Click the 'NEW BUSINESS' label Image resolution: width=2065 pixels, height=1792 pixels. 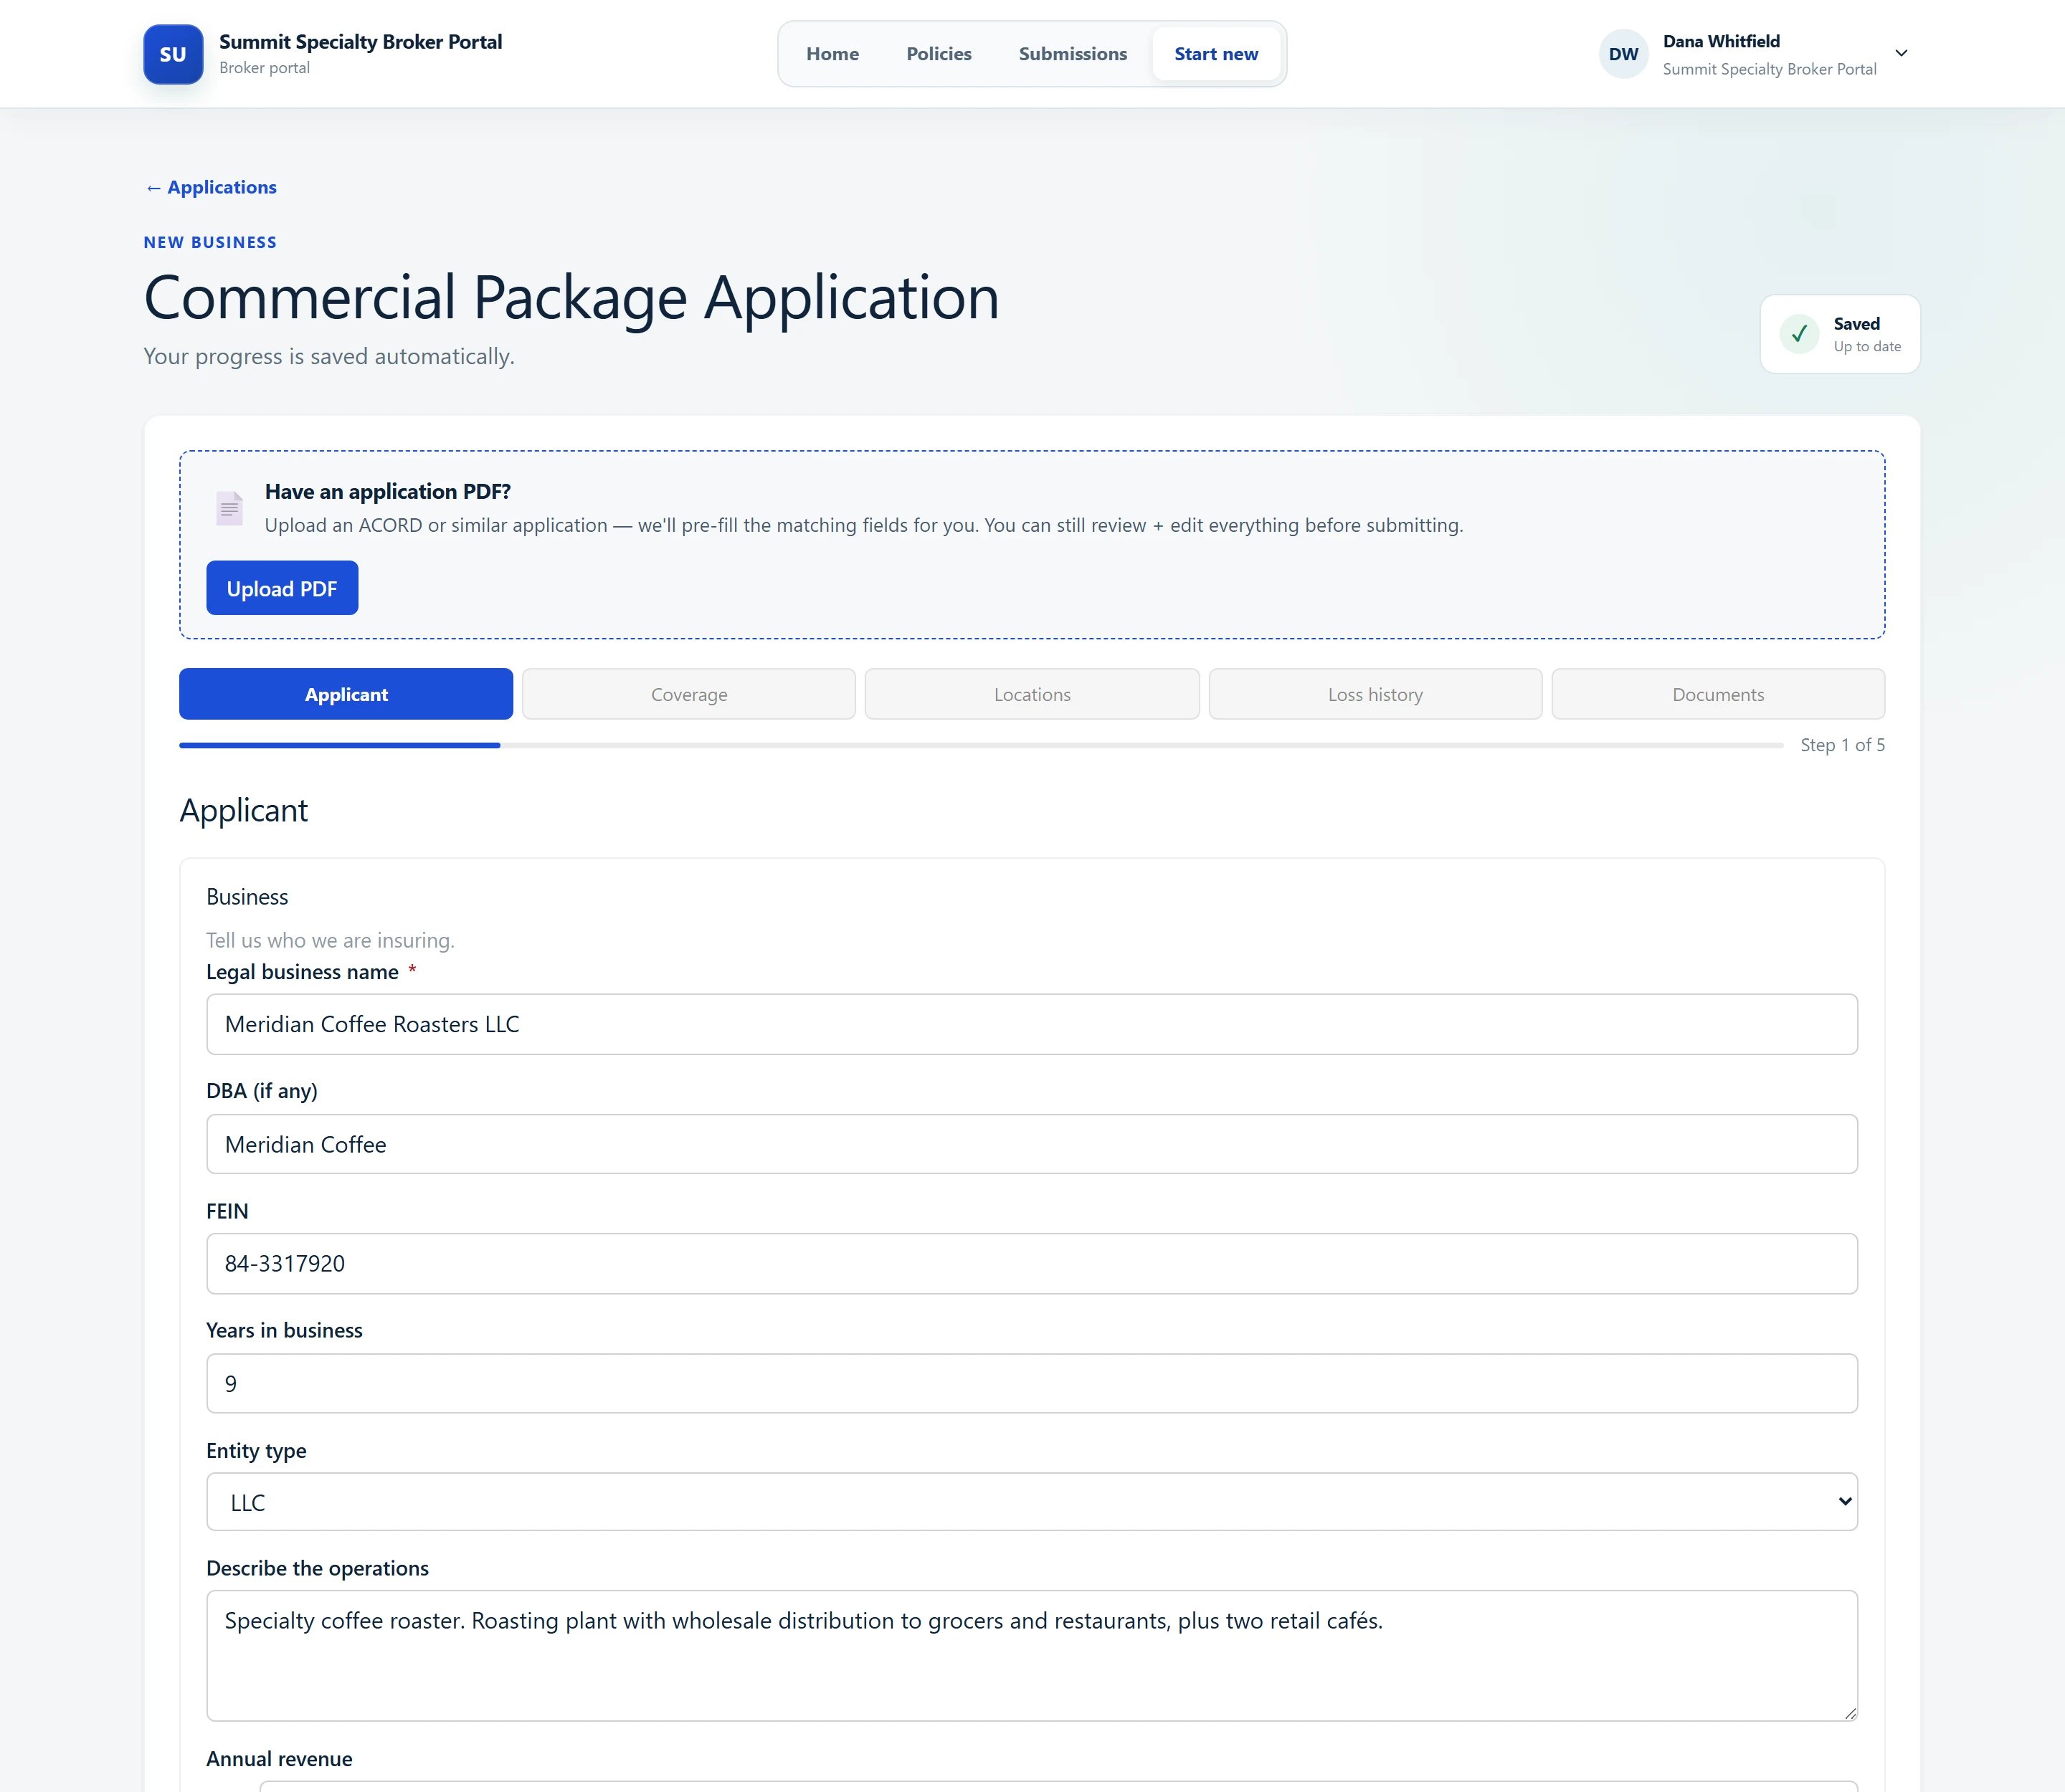click(x=210, y=242)
